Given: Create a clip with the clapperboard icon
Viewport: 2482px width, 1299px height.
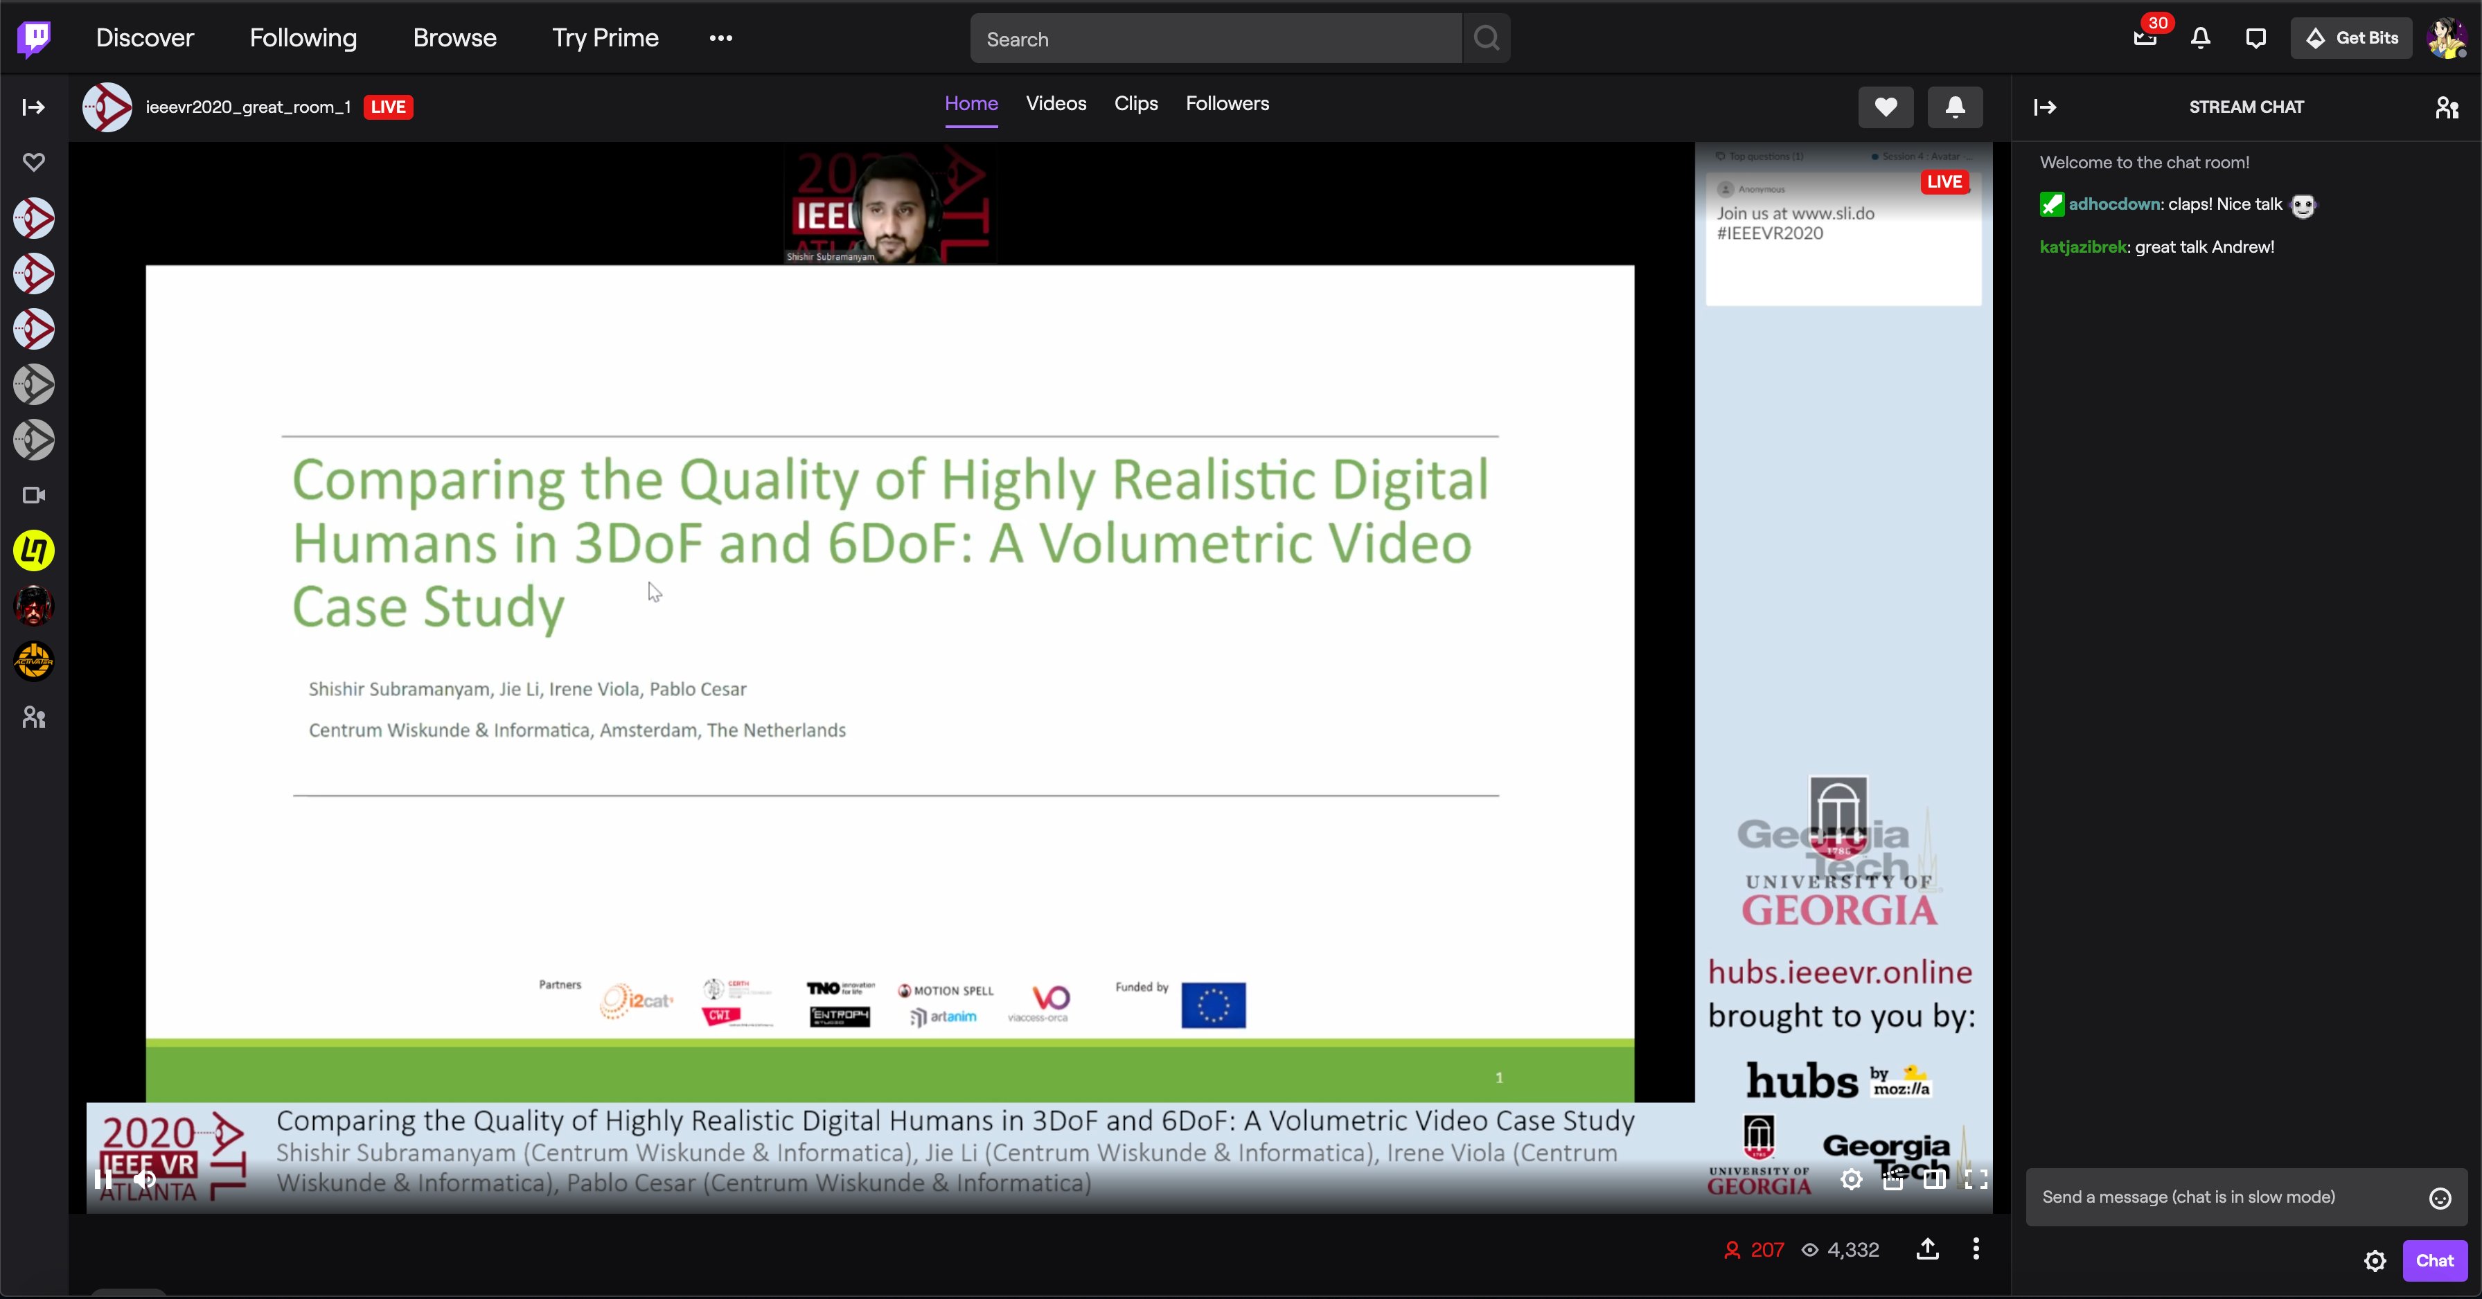Looking at the screenshot, I should [x=1892, y=1180].
